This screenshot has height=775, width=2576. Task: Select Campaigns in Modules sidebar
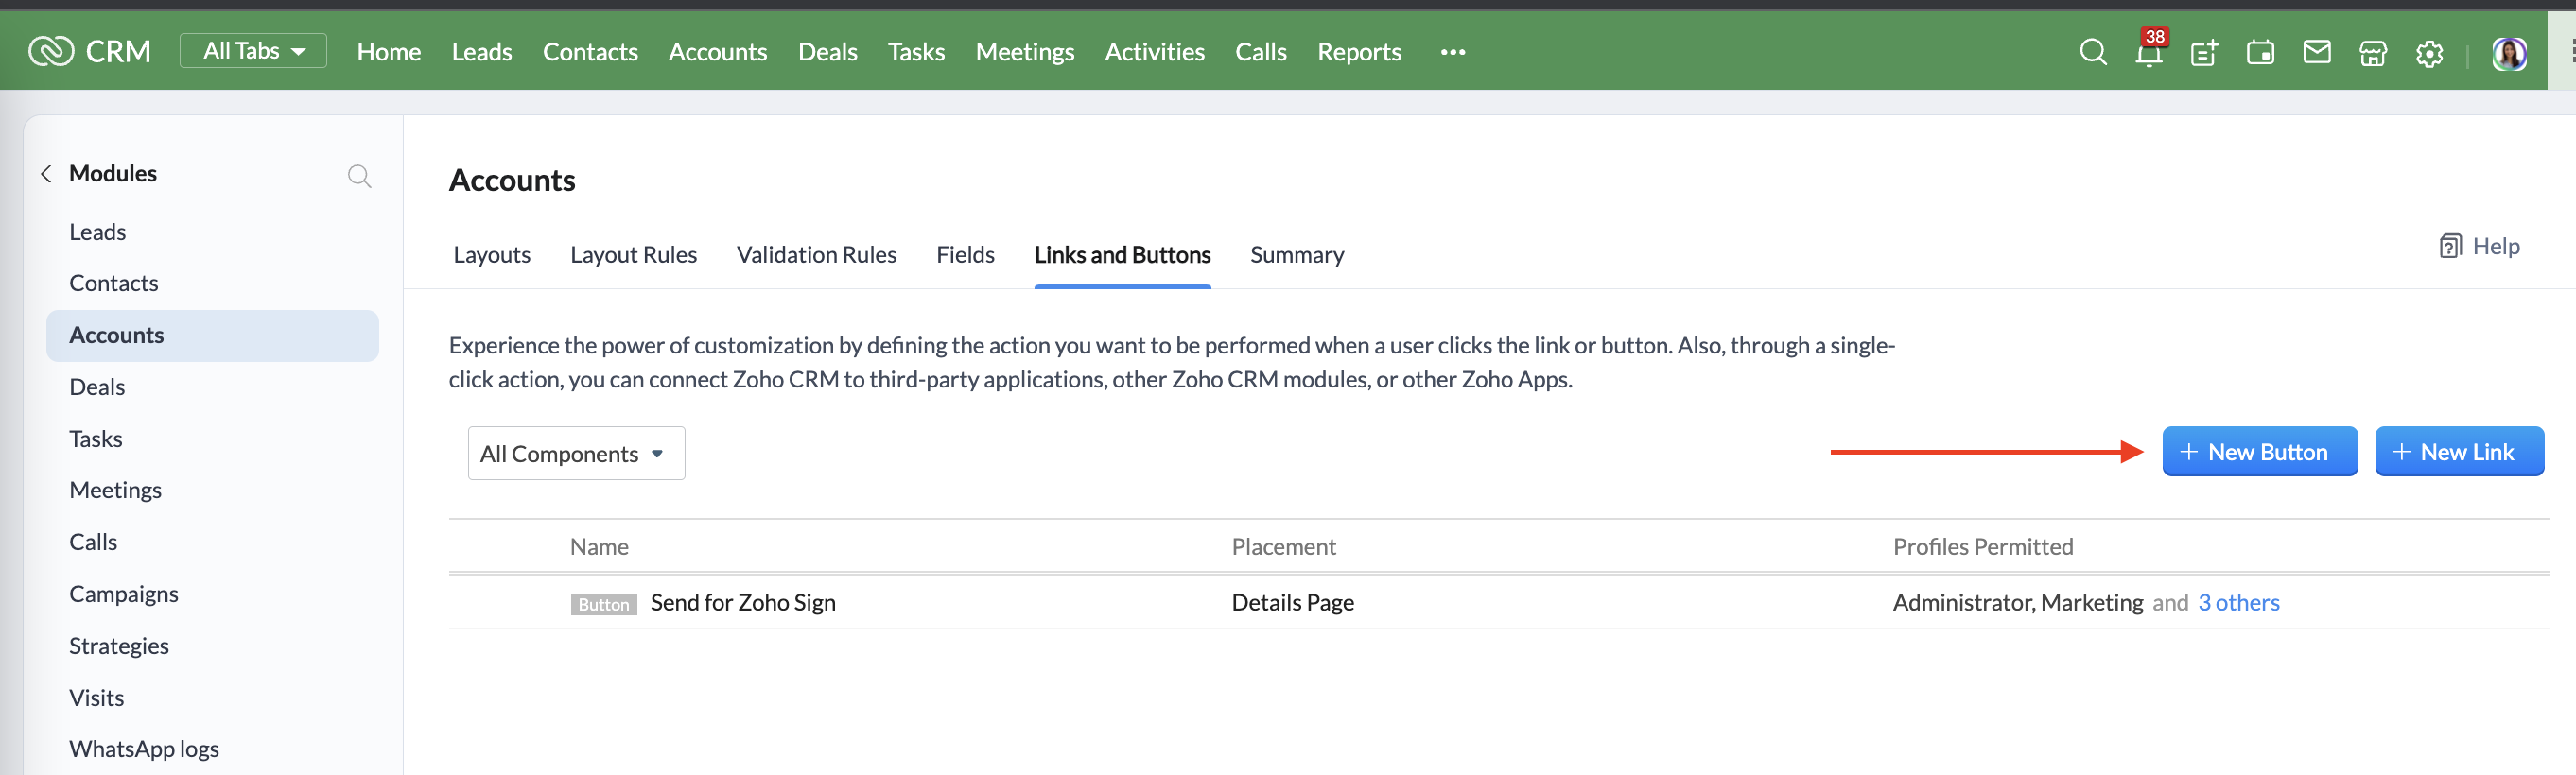123,595
